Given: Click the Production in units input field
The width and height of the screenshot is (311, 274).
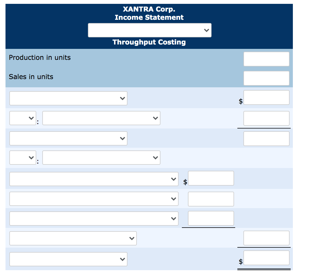Looking at the screenshot, I should tap(266, 59).
